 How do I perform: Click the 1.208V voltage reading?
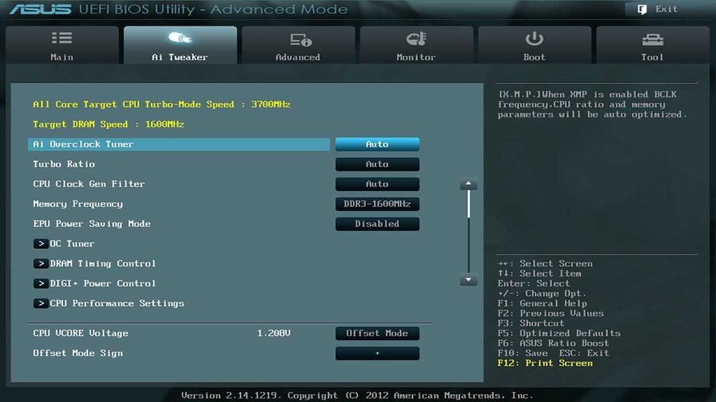(274, 333)
